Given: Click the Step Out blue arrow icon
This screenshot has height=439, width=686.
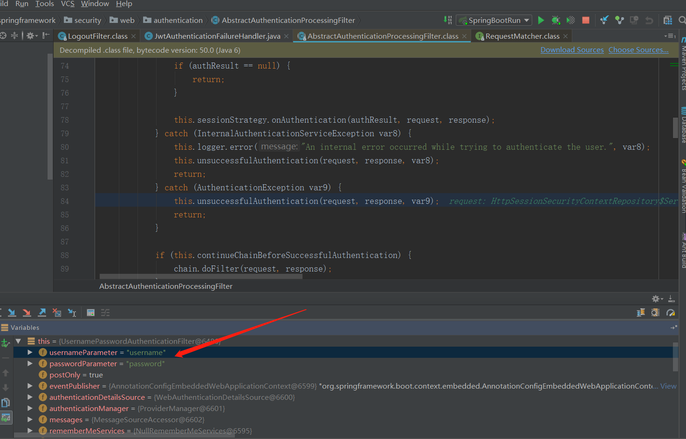Looking at the screenshot, I should pos(41,313).
